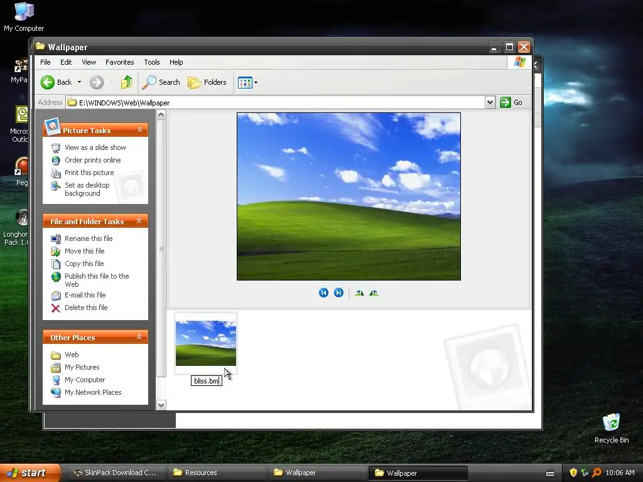
Task: Click the security shield tray icon
Action: click(x=573, y=473)
